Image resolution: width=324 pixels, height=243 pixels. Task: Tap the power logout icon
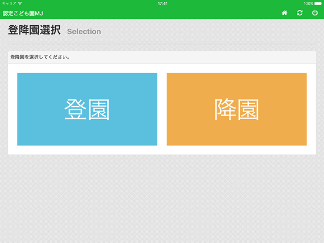pos(315,13)
